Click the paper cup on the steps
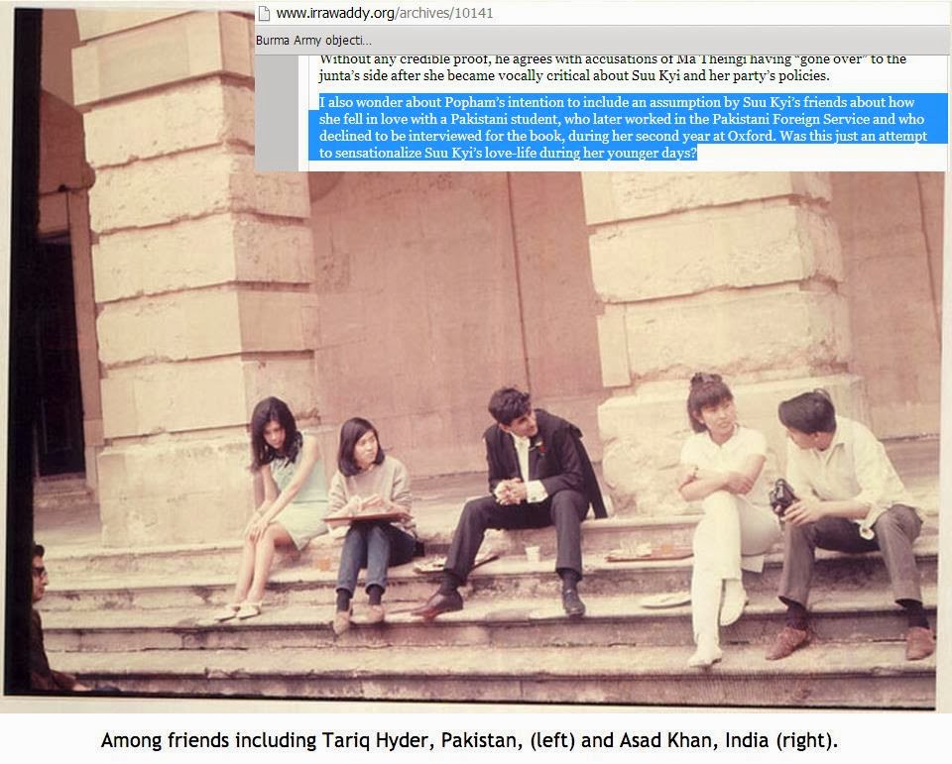This screenshot has width=952, height=764. [x=533, y=553]
